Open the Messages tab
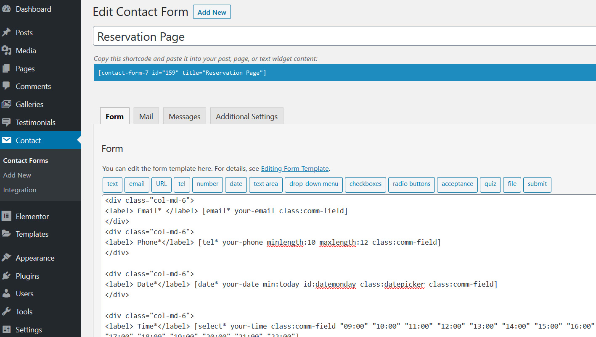Viewport: 596px width, 337px height. (x=184, y=116)
